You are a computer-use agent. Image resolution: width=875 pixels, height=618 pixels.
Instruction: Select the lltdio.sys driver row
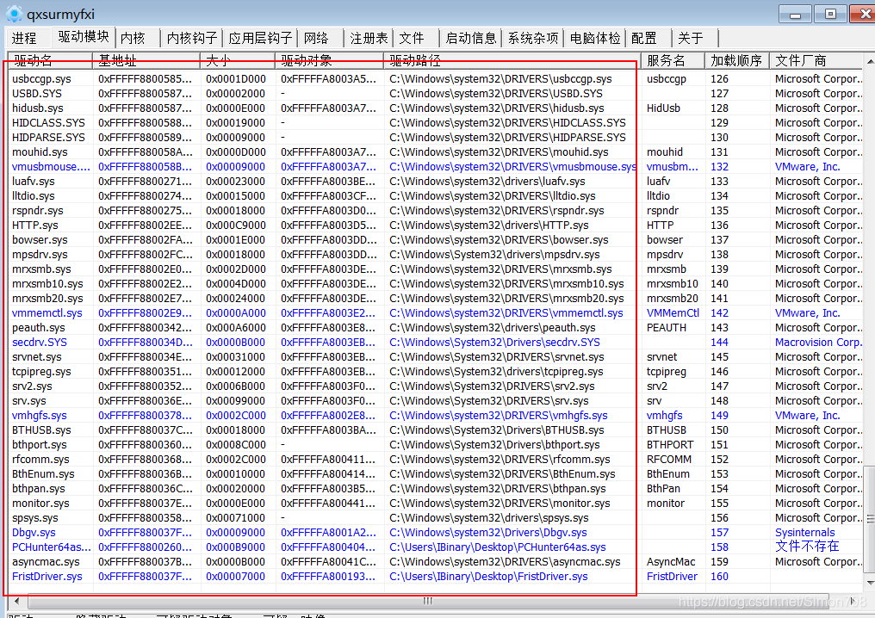click(437, 195)
